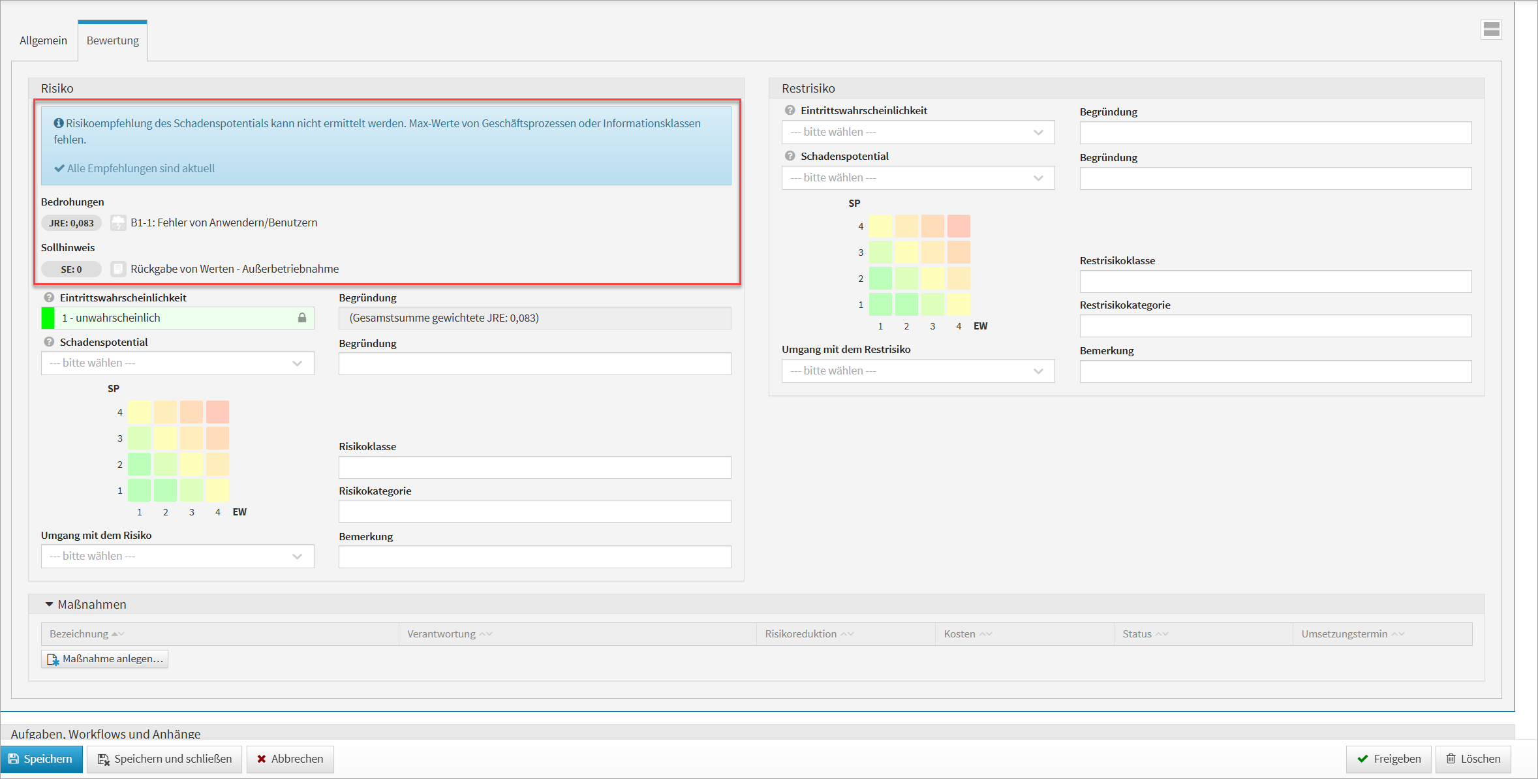Click threat icon beside B1-1 Fehler von Anwendern
Viewport: 1538px width, 779px height.
click(x=118, y=222)
